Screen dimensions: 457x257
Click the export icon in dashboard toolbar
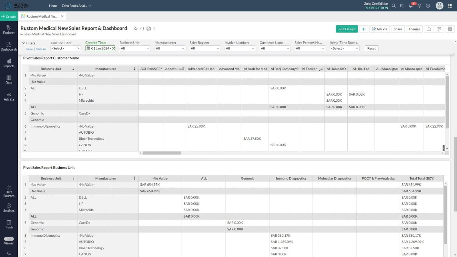click(x=429, y=29)
